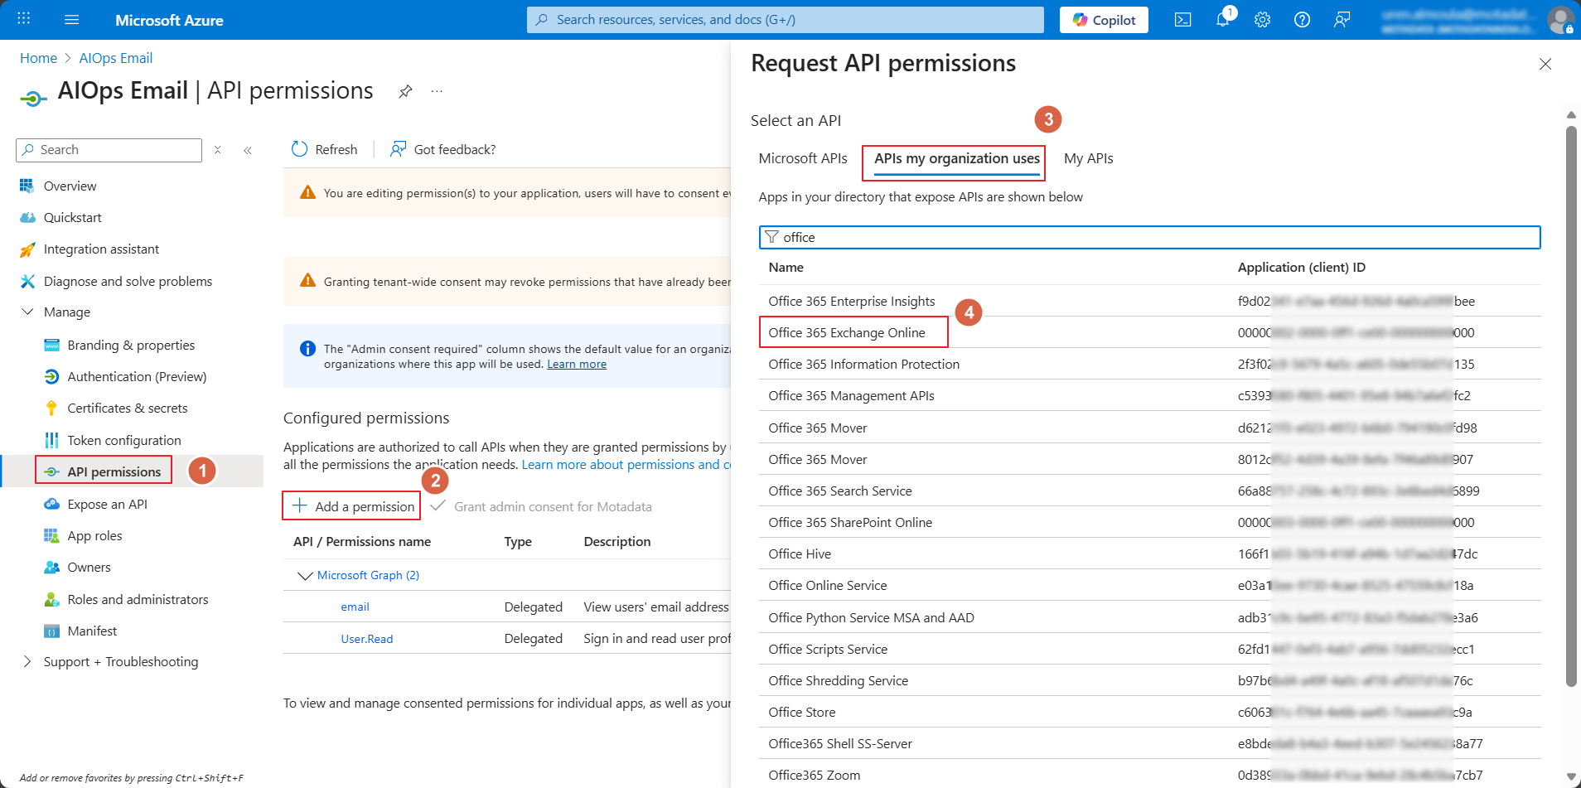Open the portal hamburger menu

coord(71,20)
